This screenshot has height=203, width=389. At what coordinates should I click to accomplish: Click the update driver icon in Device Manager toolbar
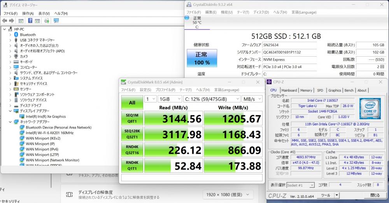(47, 21)
